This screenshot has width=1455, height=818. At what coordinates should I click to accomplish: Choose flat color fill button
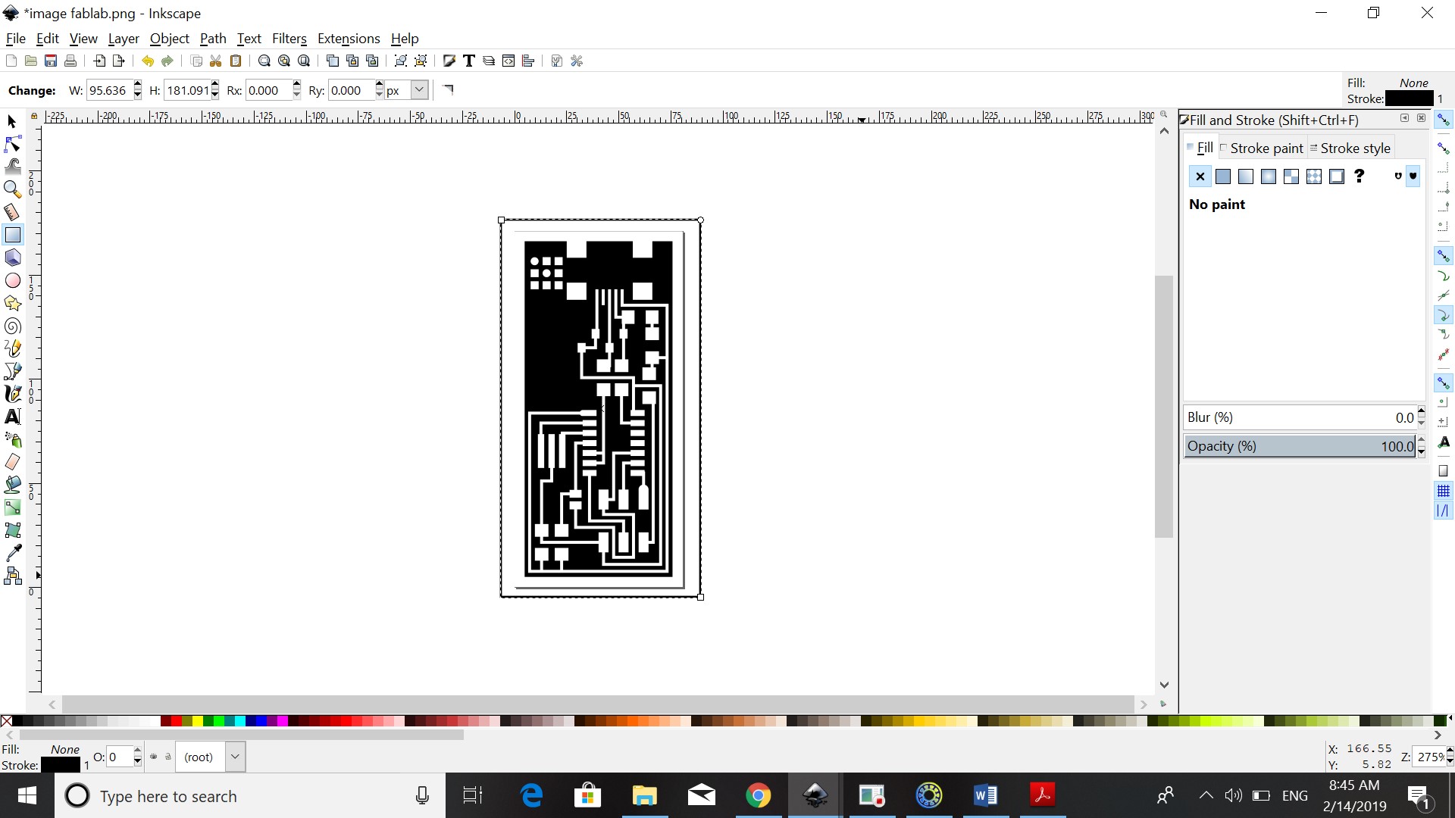pos(1223,176)
